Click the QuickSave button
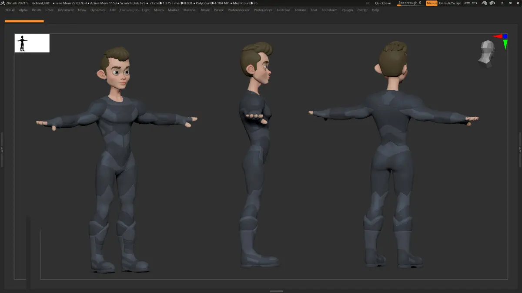Viewport: 522px width, 293px height. point(383,3)
